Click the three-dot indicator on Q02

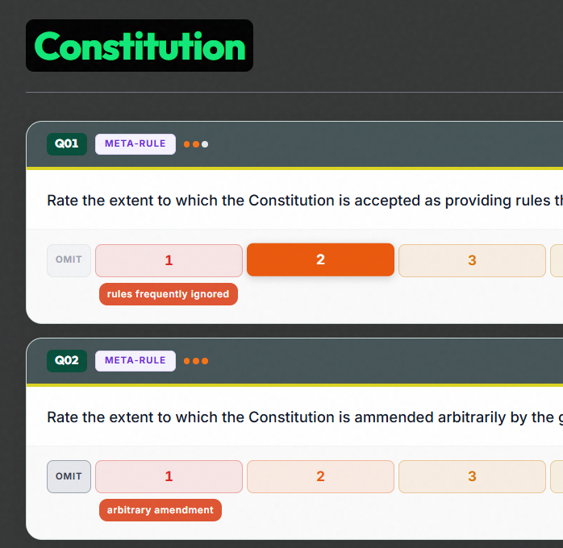(196, 360)
